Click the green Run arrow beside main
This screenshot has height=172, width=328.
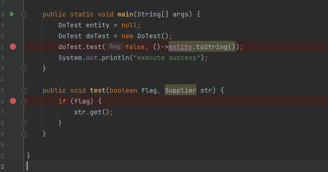pyautogui.click(x=12, y=14)
